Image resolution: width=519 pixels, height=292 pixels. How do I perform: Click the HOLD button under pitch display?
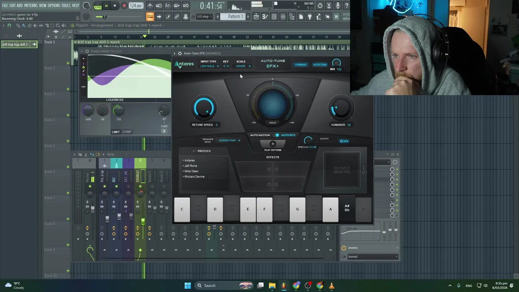(x=272, y=122)
